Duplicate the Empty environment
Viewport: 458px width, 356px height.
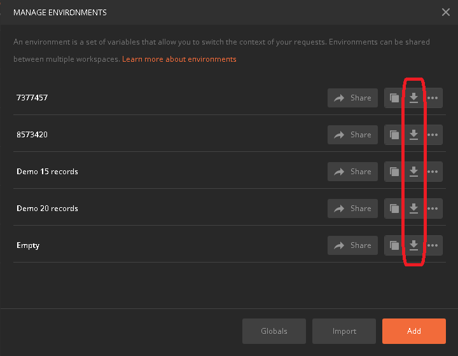tap(394, 245)
